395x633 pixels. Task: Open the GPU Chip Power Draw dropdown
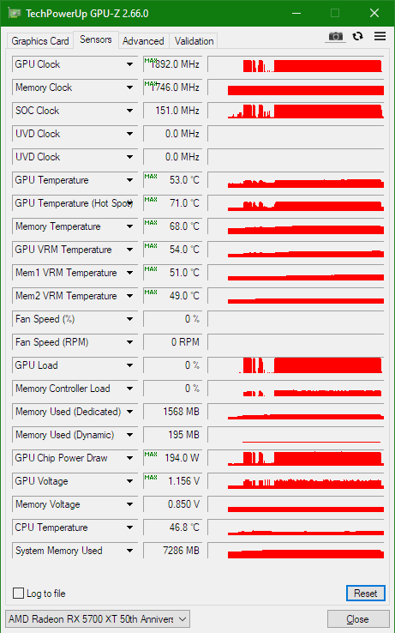(x=129, y=458)
